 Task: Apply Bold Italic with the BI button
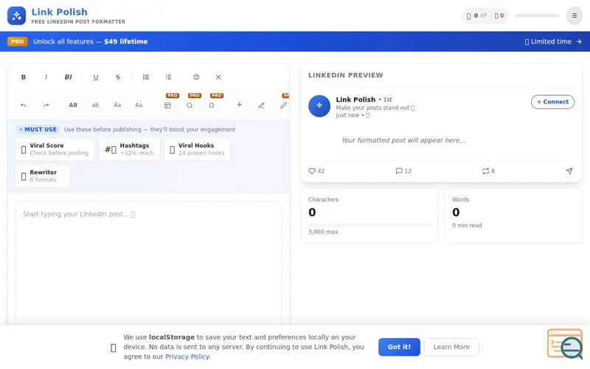(68, 77)
